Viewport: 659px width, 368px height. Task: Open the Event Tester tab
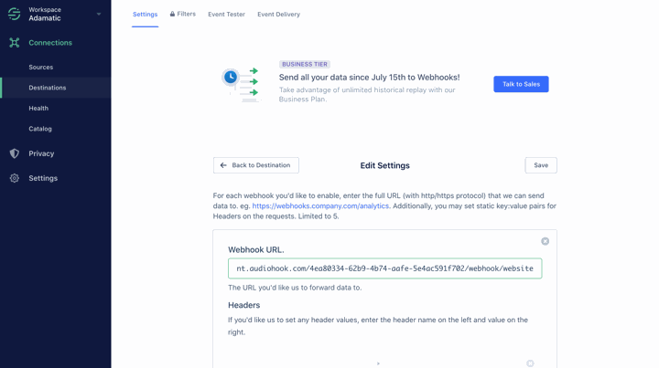click(226, 15)
